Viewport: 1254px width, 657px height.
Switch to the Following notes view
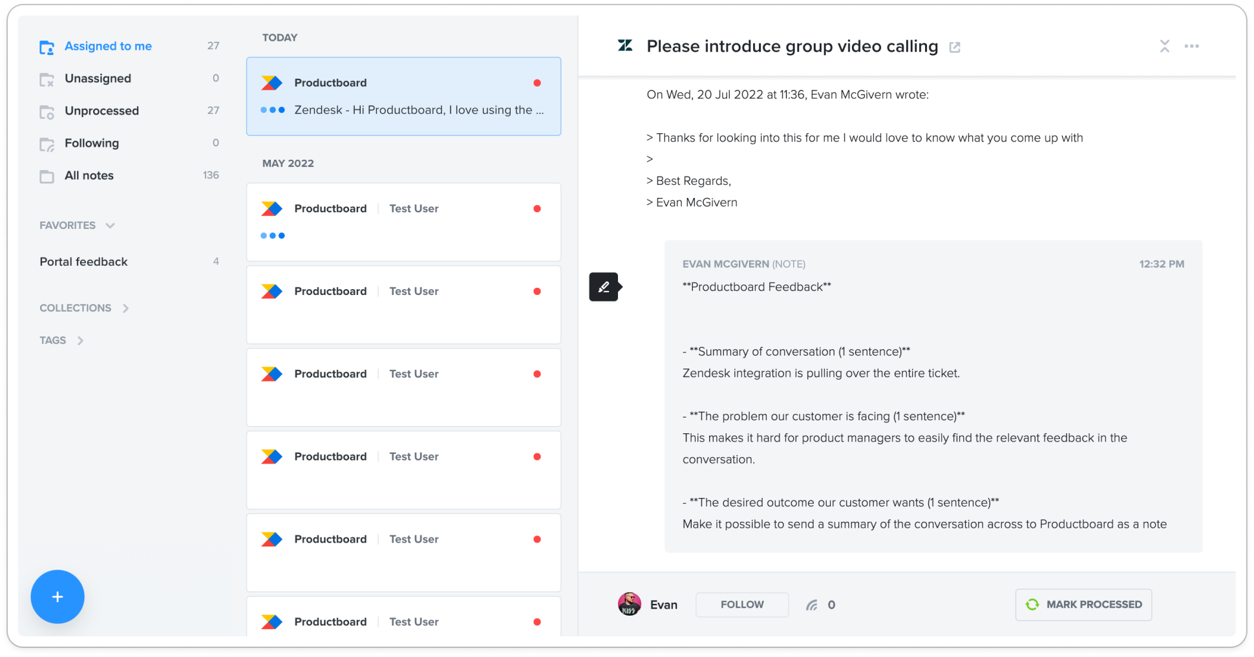pos(92,143)
